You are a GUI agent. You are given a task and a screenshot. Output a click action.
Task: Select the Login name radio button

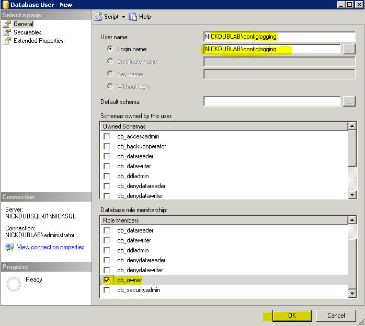click(110, 49)
